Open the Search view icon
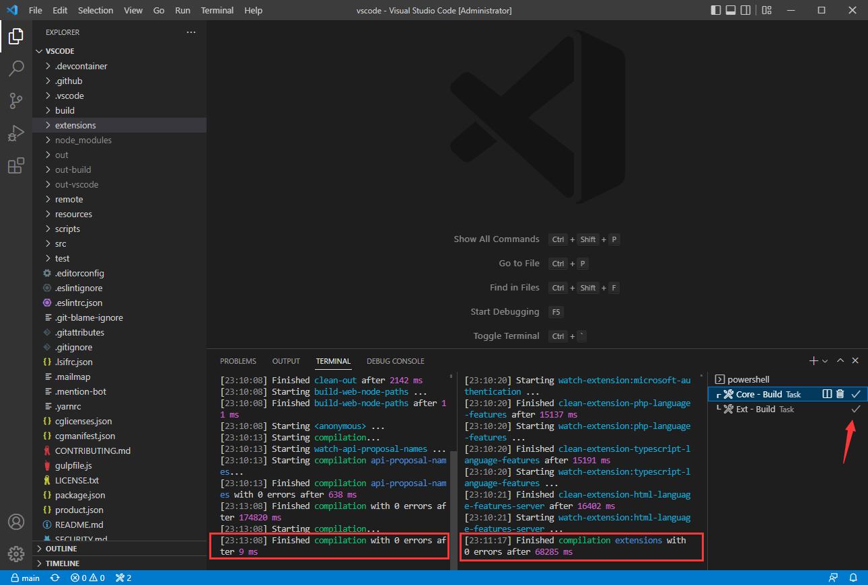The image size is (868, 585). pos(16,69)
